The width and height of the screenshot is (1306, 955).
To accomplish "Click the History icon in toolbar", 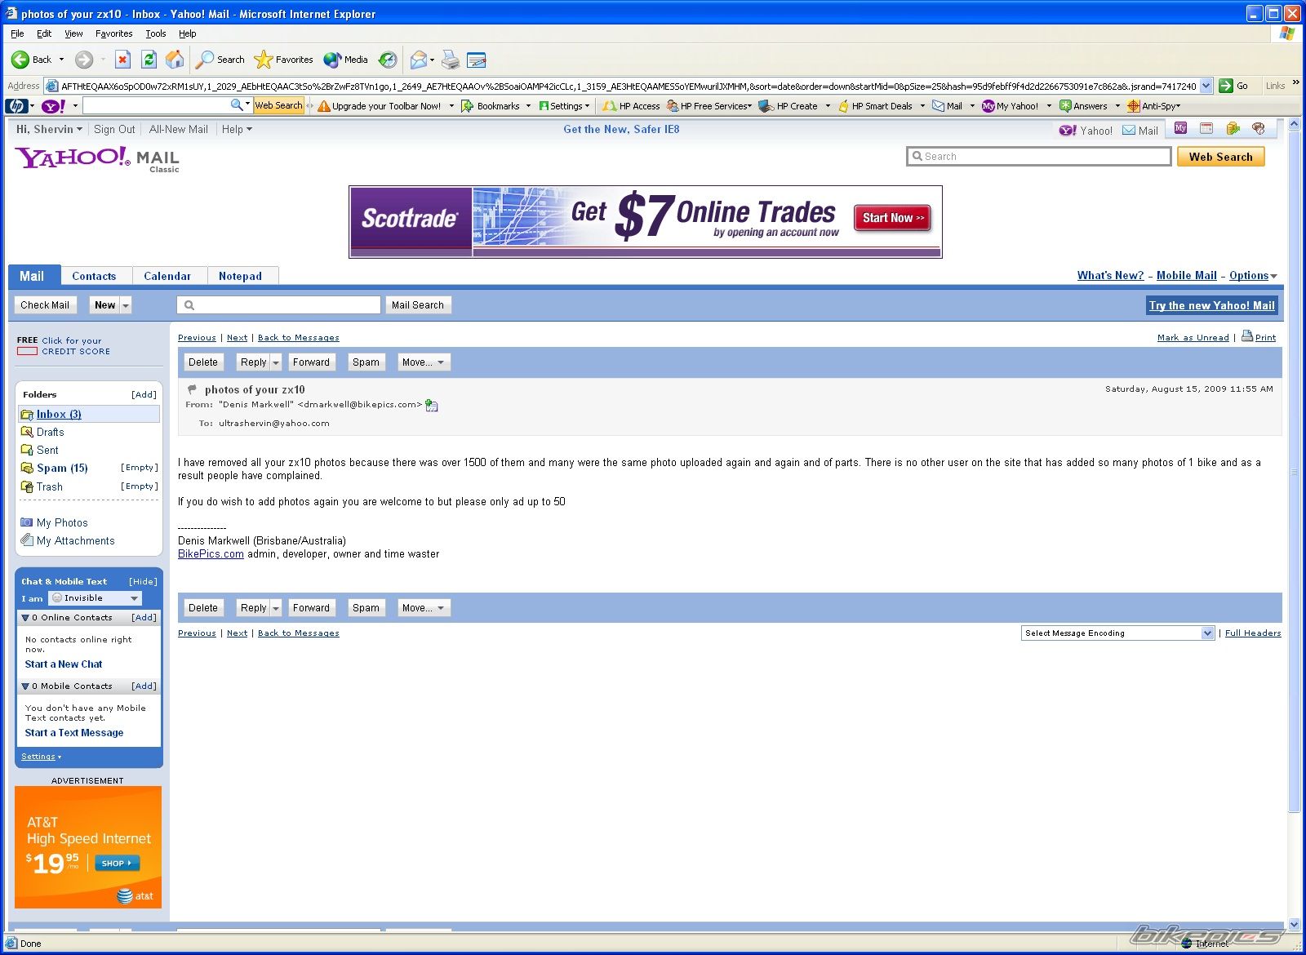I will click(x=389, y=60).
